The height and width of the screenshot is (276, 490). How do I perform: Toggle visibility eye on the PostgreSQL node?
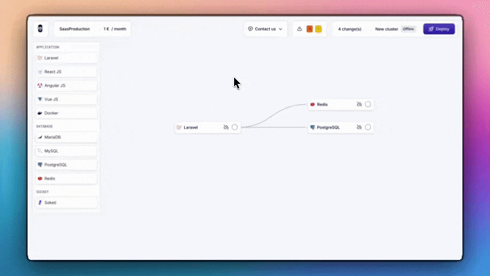359,127
